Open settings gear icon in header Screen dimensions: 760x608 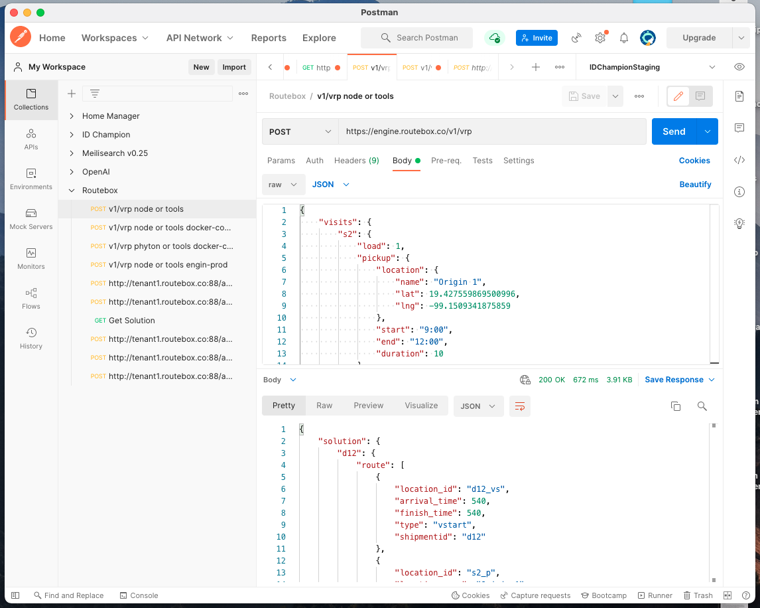tap(600, 38)
